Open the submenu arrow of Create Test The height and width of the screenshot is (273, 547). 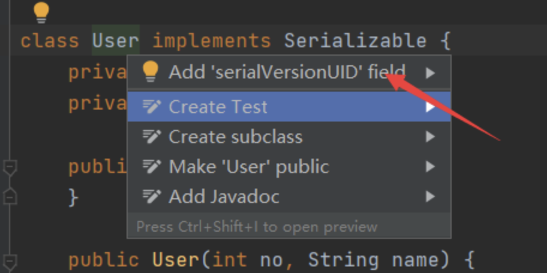[429, 108]
